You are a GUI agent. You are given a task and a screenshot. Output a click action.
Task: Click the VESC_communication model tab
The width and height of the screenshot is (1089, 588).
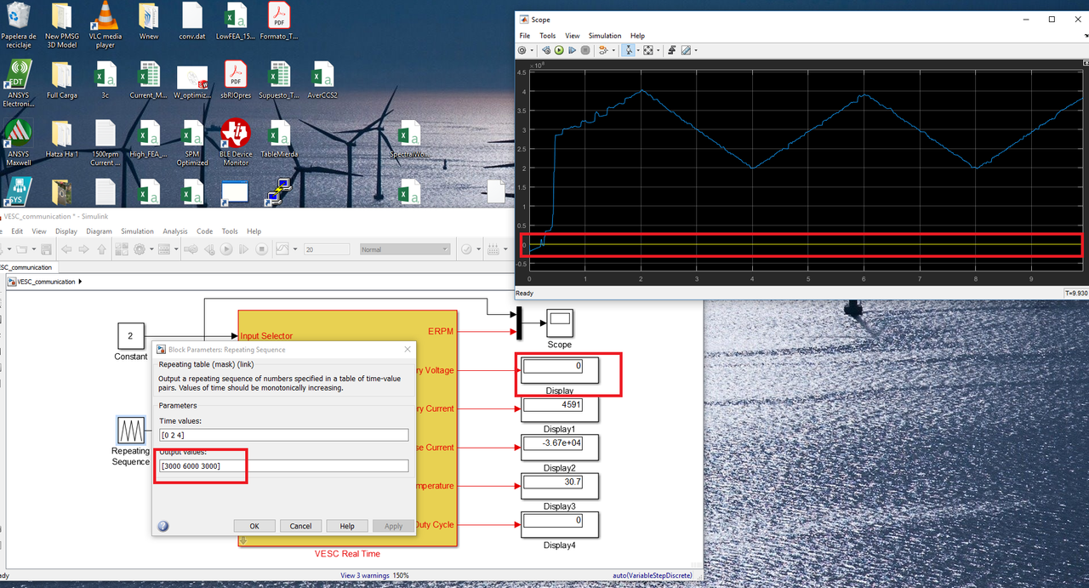click(26, 267)
